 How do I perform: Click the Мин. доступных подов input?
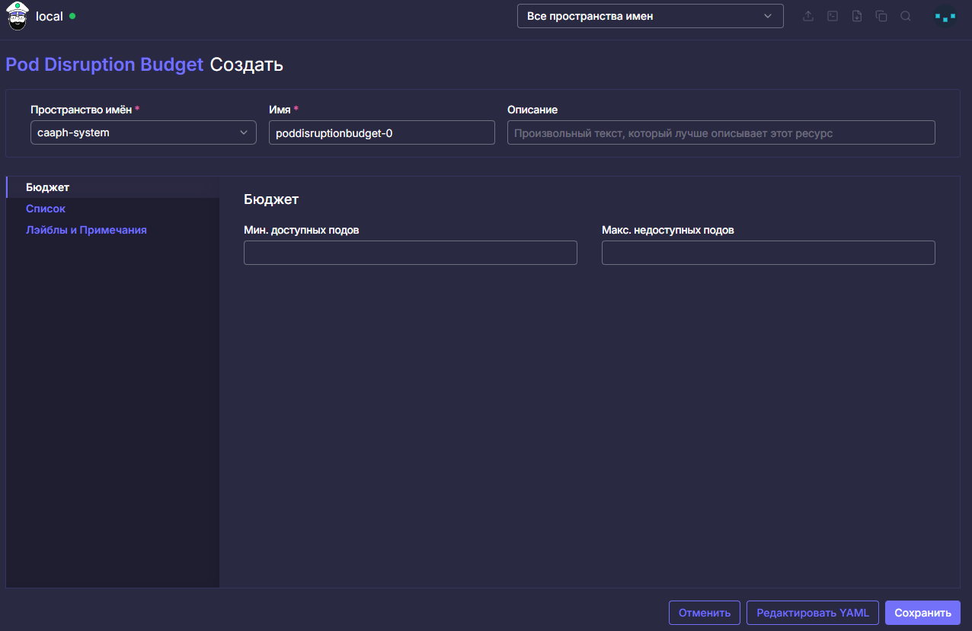point(411,253)
